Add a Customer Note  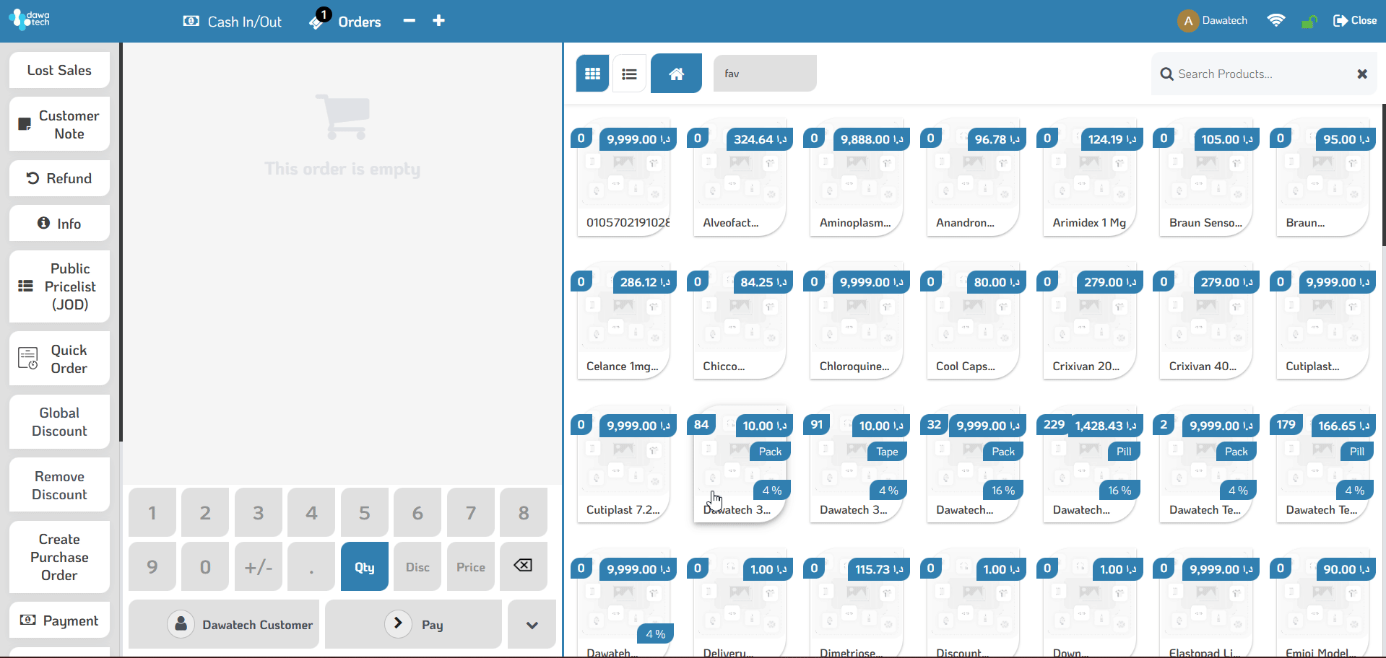tap(59, 124)
